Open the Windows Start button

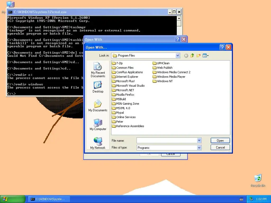13,199
